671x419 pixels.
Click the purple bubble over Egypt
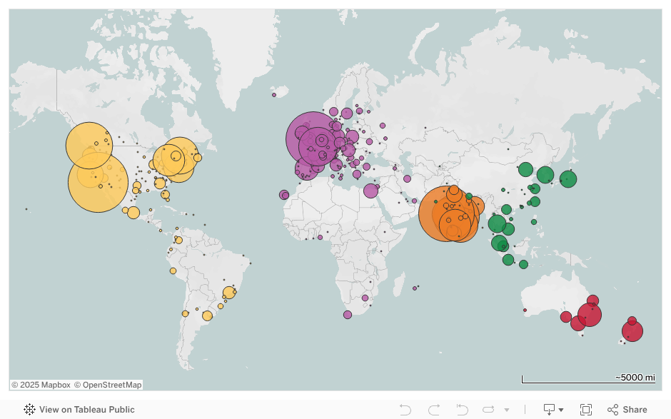[x=370, y=191]
